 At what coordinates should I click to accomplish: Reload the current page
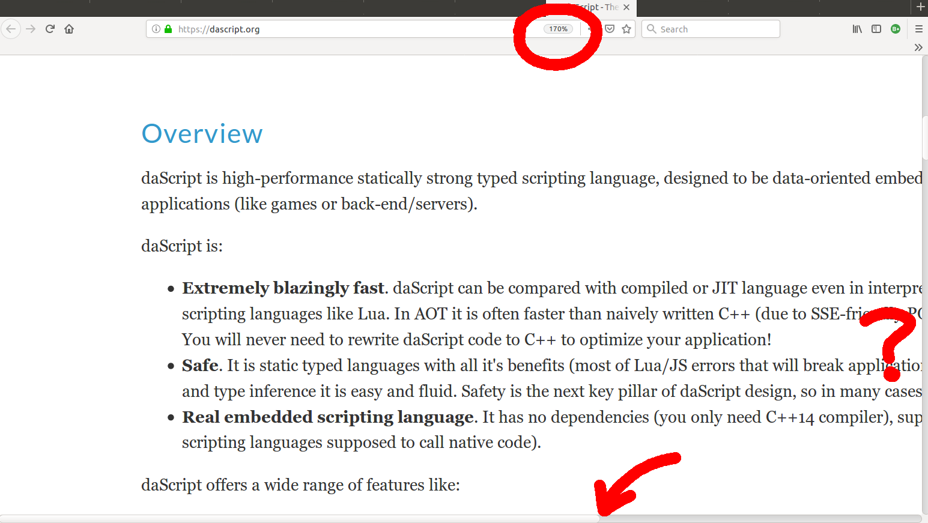click(x=50, y=29)
